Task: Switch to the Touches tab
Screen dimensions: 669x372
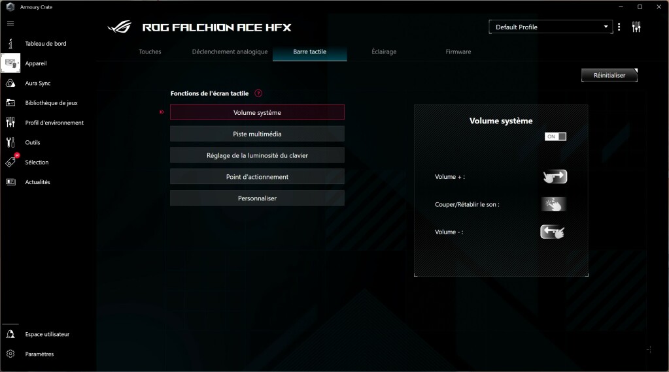Action: pos(150,52)
